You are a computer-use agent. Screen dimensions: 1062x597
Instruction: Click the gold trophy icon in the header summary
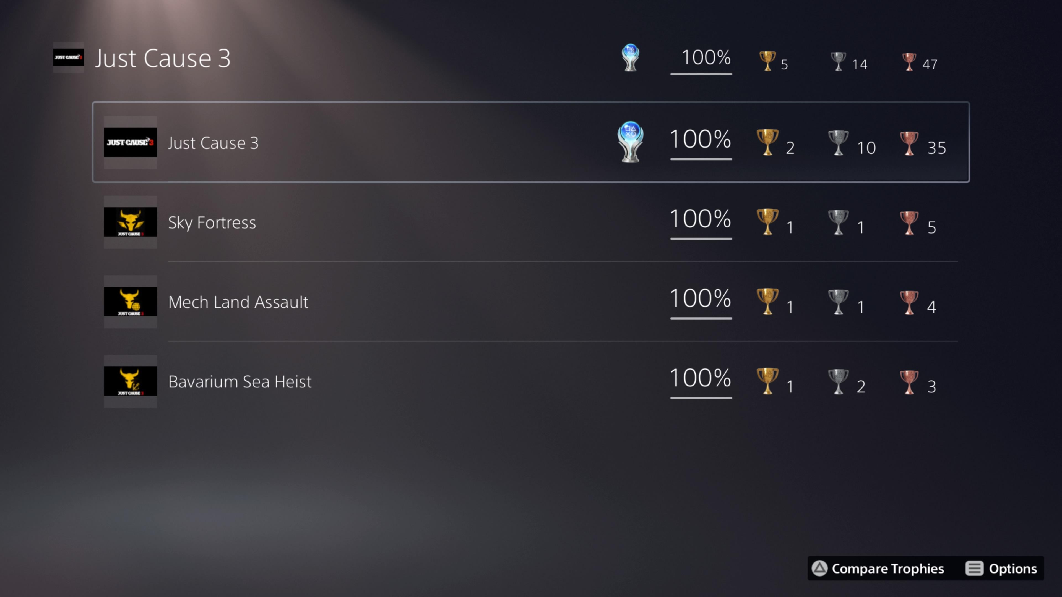tap(767, 61)
